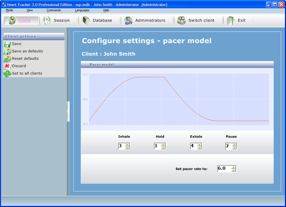
Task: Choose Save as defaults action
Action: tap(27, 51)
